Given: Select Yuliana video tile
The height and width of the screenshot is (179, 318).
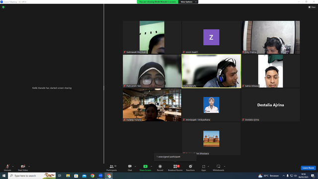Looking at the screenshot, I should click(x=152, y=105).
